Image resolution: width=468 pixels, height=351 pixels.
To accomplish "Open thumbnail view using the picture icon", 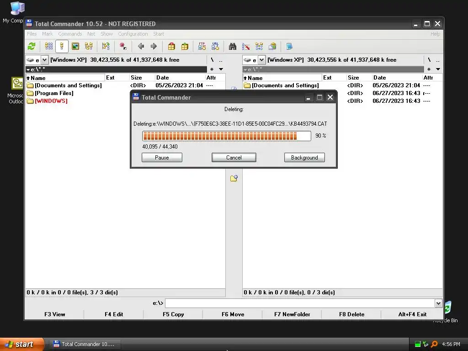I will (x=75, y=46).
